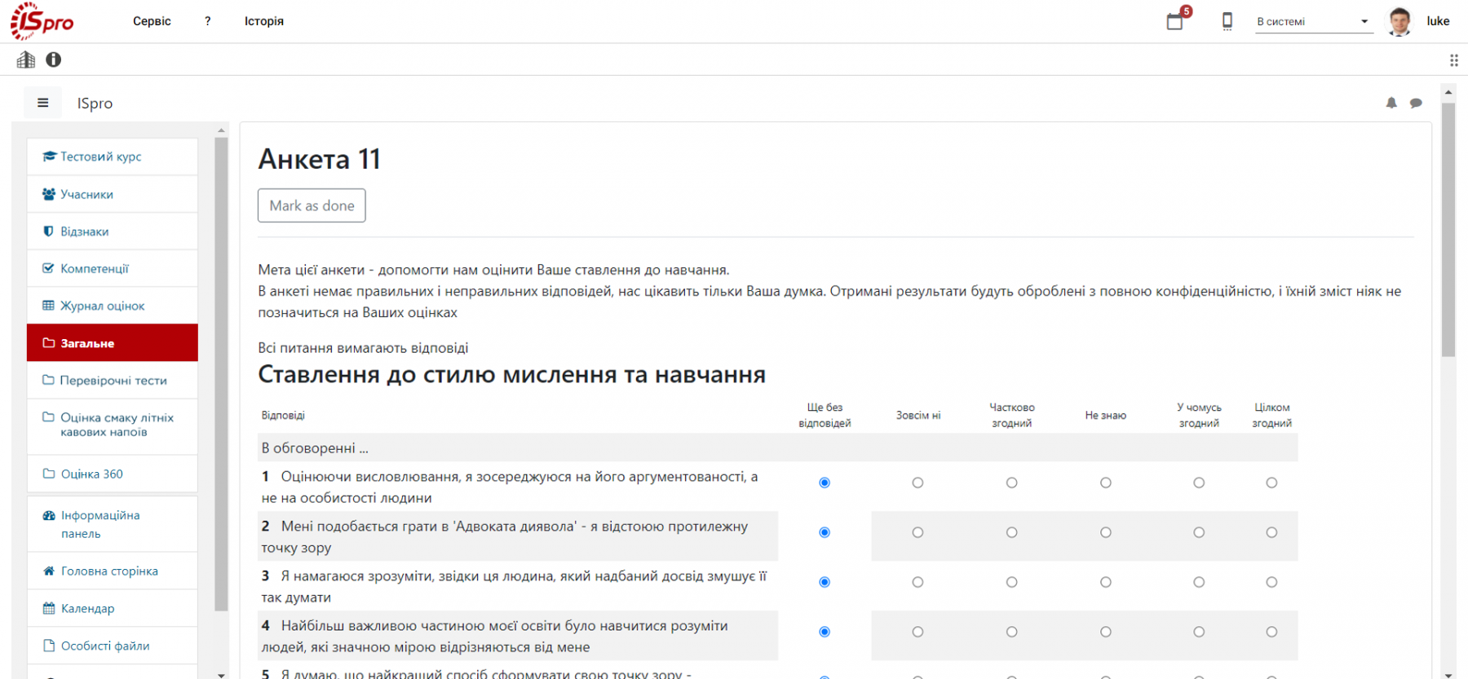The height and width of the screenshot is (679, 1468).
Task: Select 'Цілком згодний' for question 1
Action: pos(1271,483)
